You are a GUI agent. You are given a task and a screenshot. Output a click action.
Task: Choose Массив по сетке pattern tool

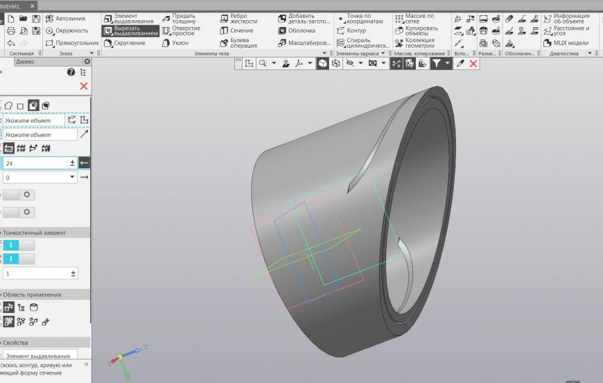[x=414, y=19]
